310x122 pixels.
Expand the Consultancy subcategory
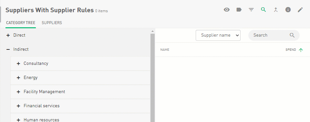pos(18,64)
